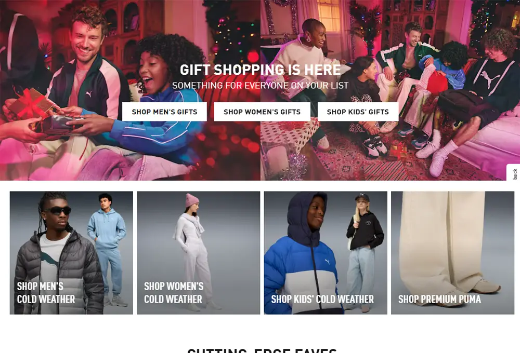Click the Gift Shopping Is Here headline
Screen dimensions: 520x353
(260, 70)
